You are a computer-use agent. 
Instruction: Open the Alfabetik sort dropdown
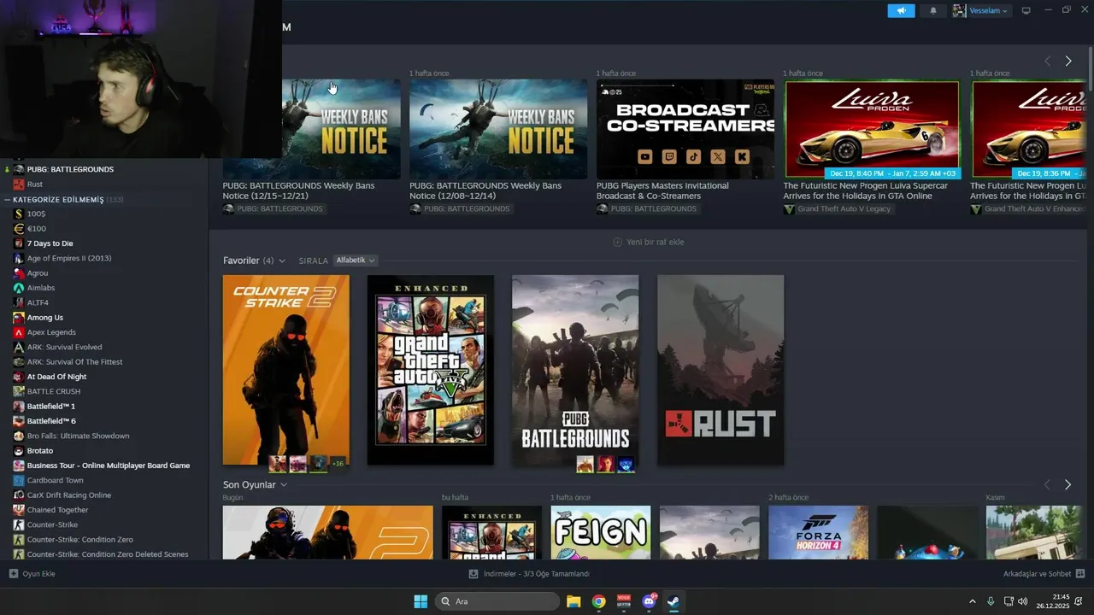[356, 261]
